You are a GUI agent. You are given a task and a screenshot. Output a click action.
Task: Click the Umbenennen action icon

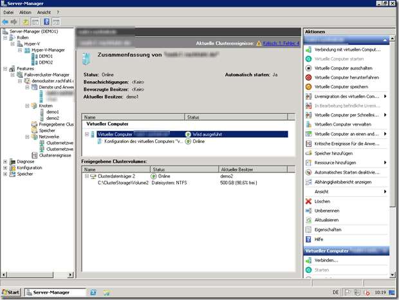click(308, 211)
